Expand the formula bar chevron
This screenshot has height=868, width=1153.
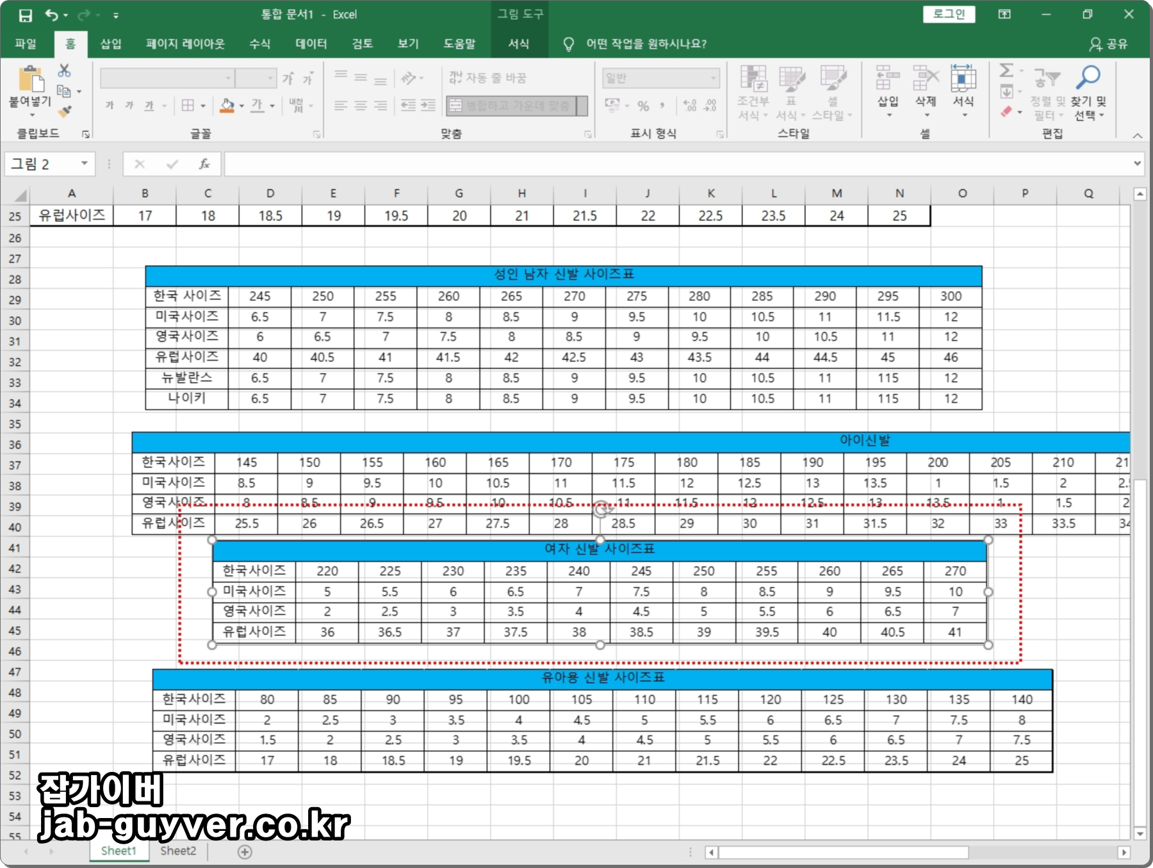click(1137, 164)
